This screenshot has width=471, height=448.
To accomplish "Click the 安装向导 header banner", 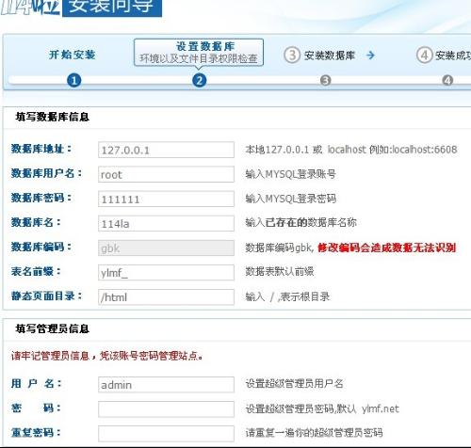I will 112,8.
